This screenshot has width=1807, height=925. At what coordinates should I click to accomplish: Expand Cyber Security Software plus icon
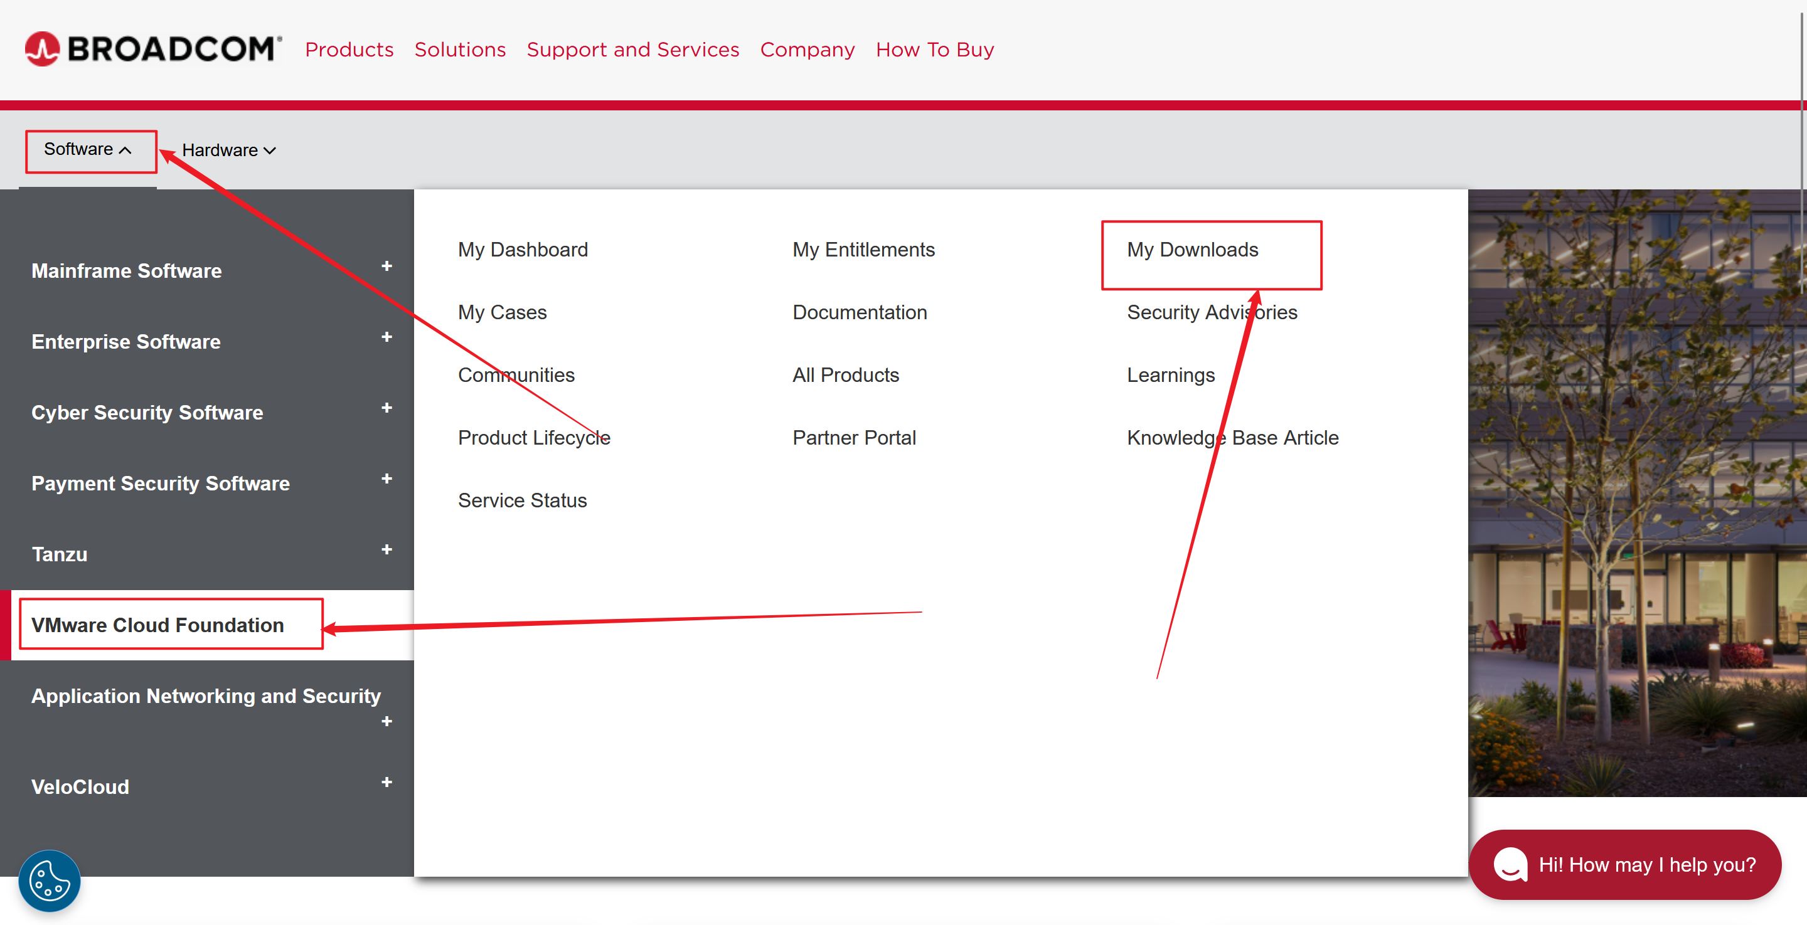click(386, 408)
